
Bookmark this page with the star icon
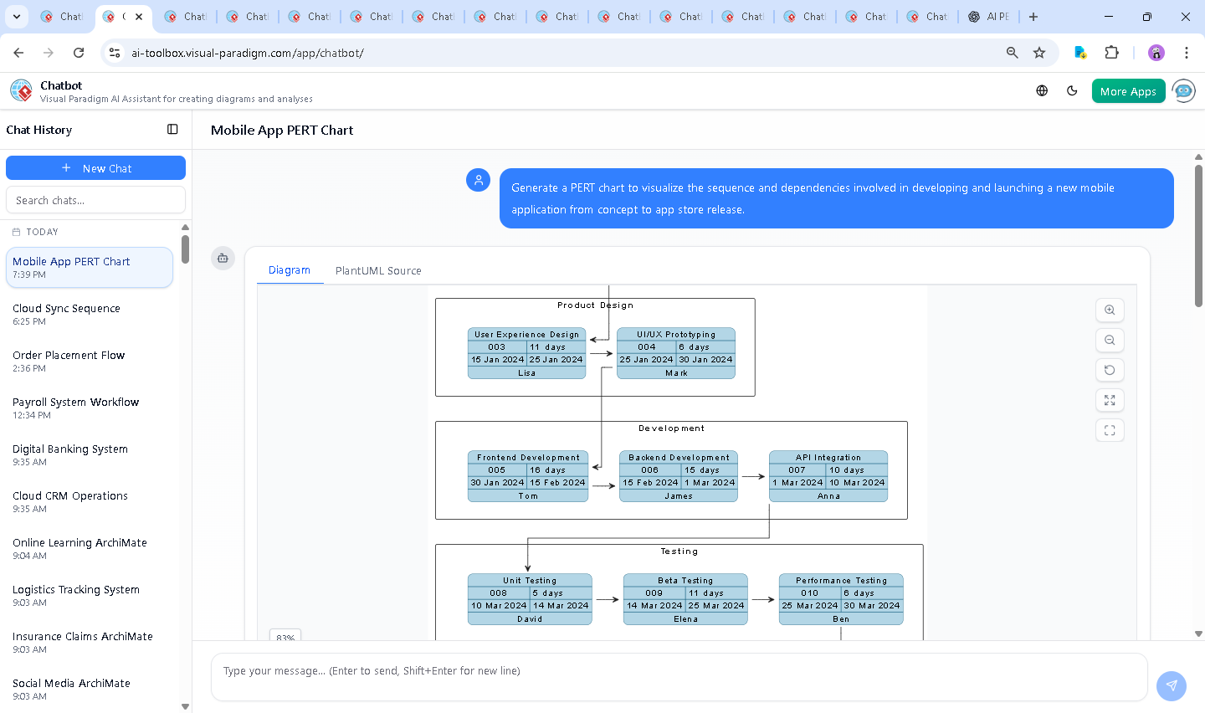pos(1039,53)
